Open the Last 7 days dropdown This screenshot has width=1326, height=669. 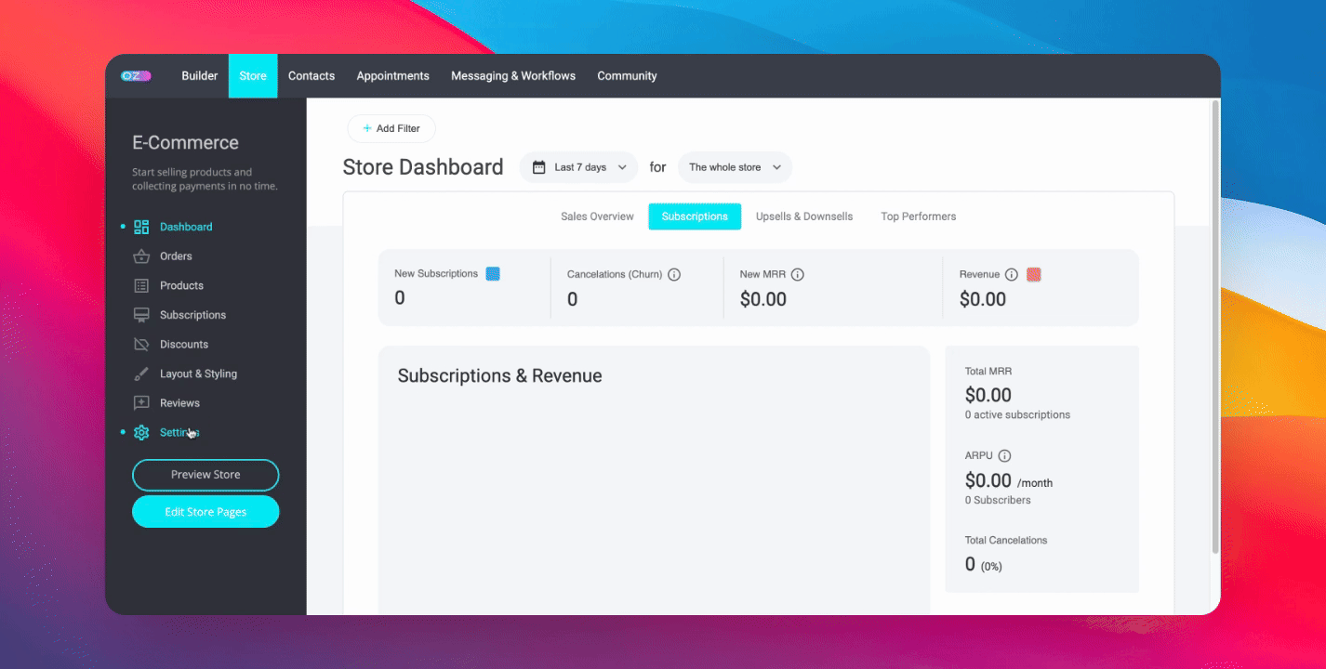point(578,167)
